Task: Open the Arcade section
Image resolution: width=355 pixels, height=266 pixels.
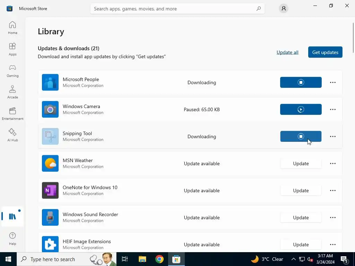Action: (12, 92)
